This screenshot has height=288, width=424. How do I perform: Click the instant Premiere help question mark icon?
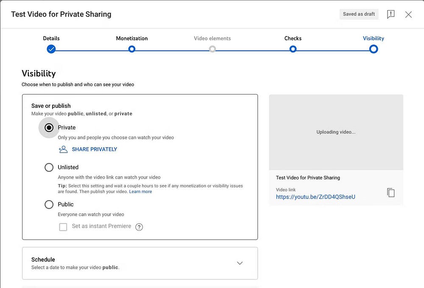[x=139, y=227]
